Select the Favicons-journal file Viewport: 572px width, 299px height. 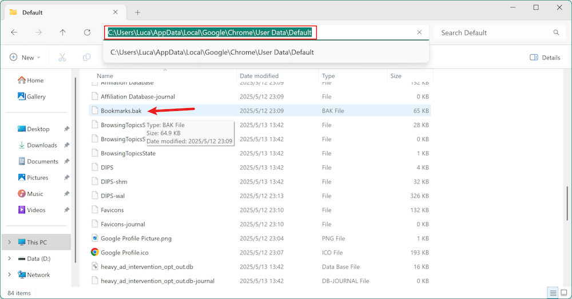coord(260,224)
